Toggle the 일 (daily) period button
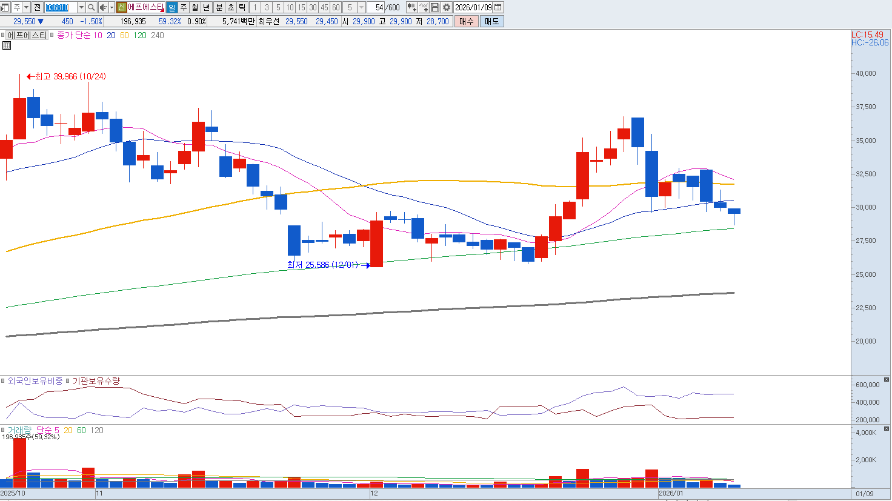Image resolution: width=892 pixels, height=501 pixels. [171, 7]
